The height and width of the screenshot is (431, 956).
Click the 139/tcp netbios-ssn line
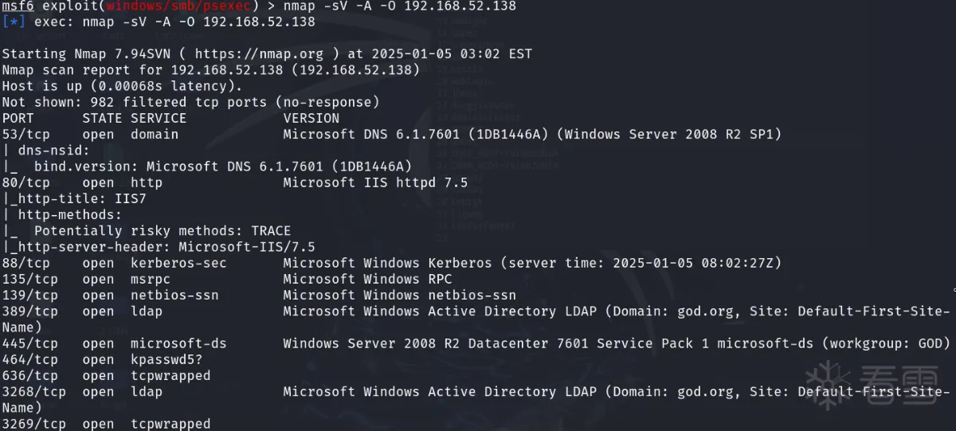pos(259,295)
